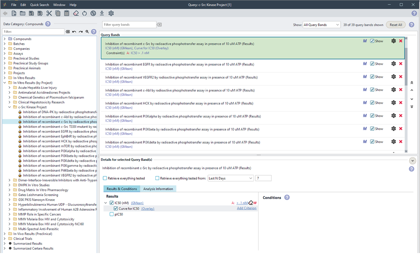Image resolution: width=420 pixels, height=269 pixels.
Task: Uncheck Show for the HCK query band
Action: [372, 103]
